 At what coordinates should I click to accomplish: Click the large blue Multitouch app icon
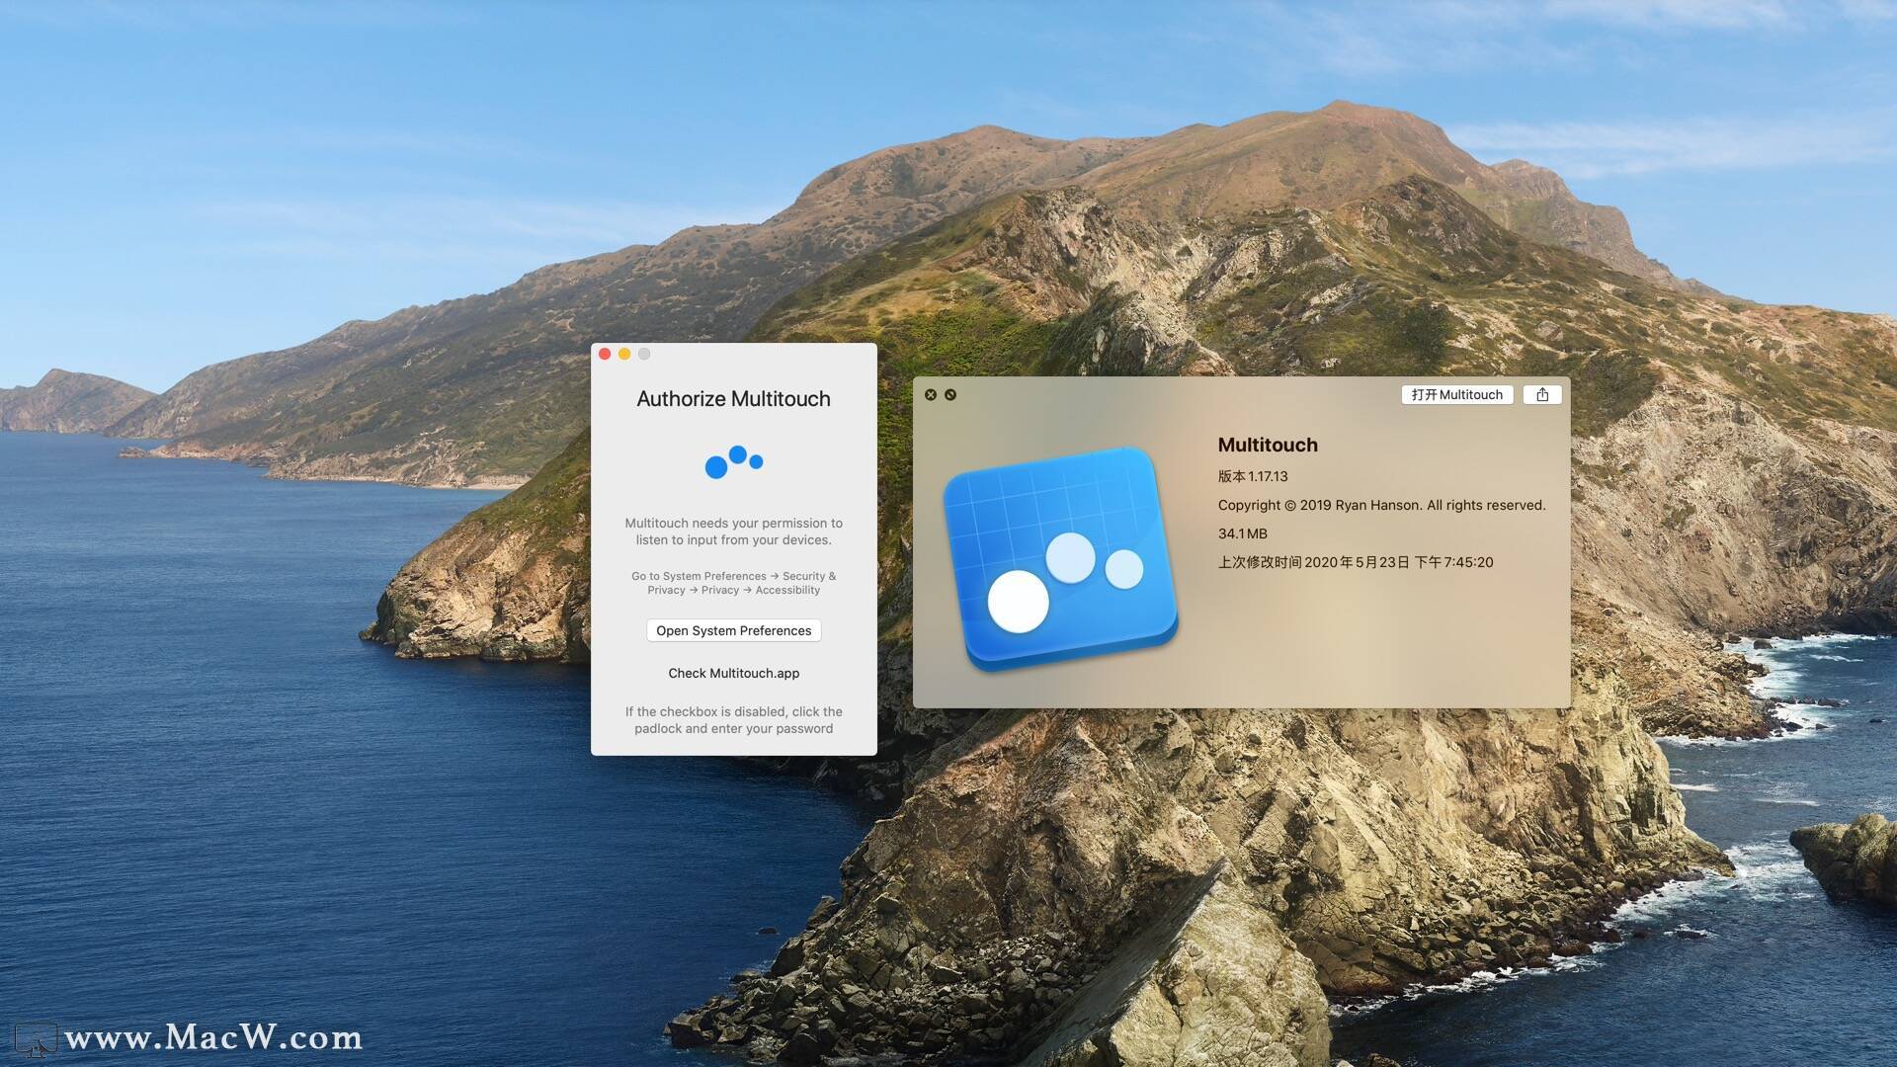1060,558
